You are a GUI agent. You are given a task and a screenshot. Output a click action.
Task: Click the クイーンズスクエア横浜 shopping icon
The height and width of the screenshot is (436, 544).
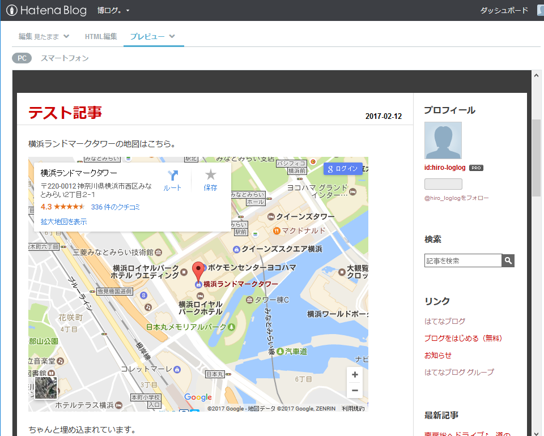(236, 249)
